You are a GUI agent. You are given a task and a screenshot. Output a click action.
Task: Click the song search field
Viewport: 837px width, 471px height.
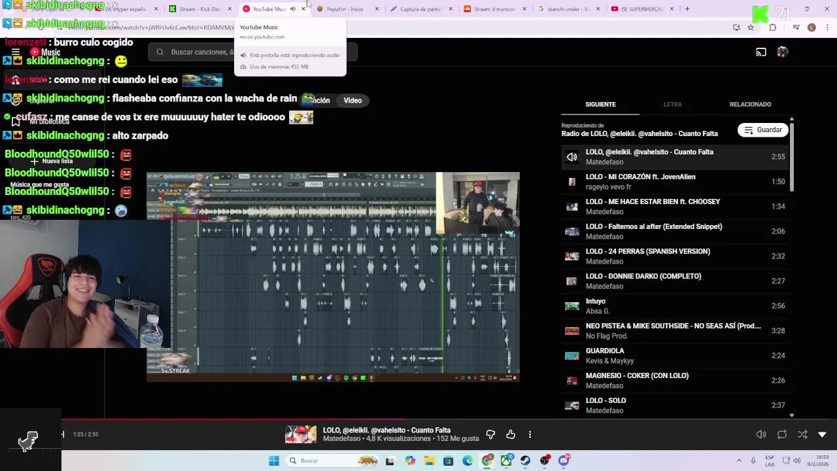click(x=253, y=52)
